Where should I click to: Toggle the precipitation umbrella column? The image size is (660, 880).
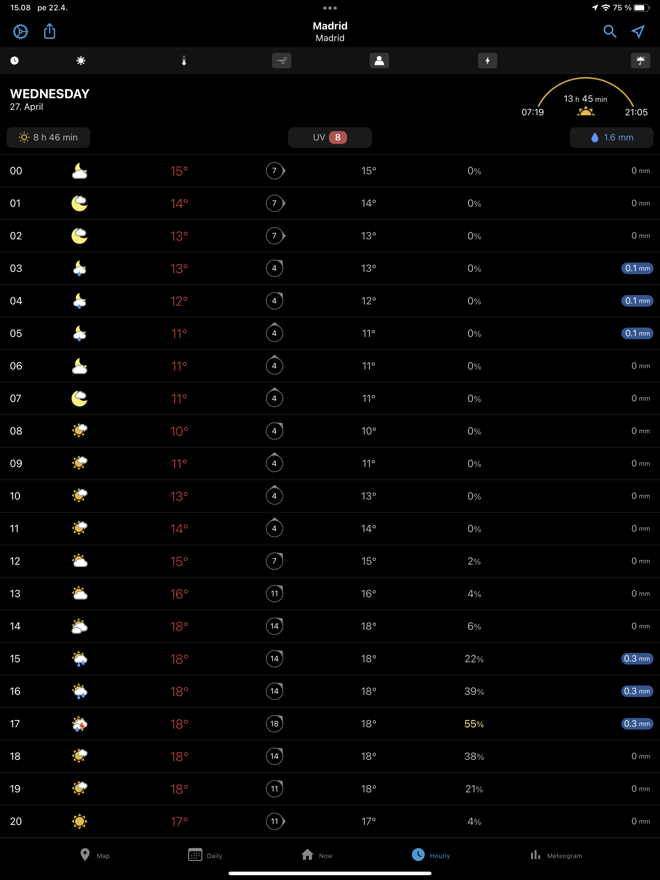coord(640,61)
